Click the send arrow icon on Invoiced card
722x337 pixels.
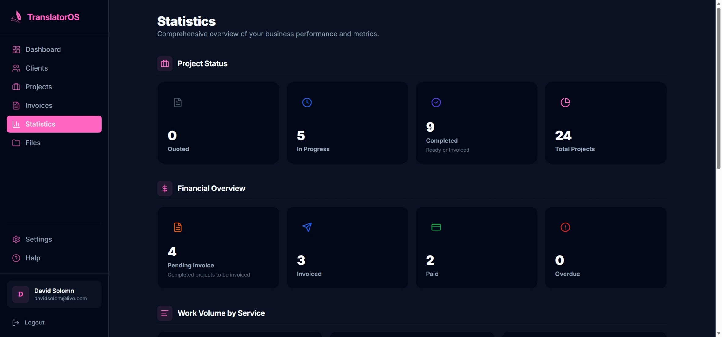[x=307, y=227]
